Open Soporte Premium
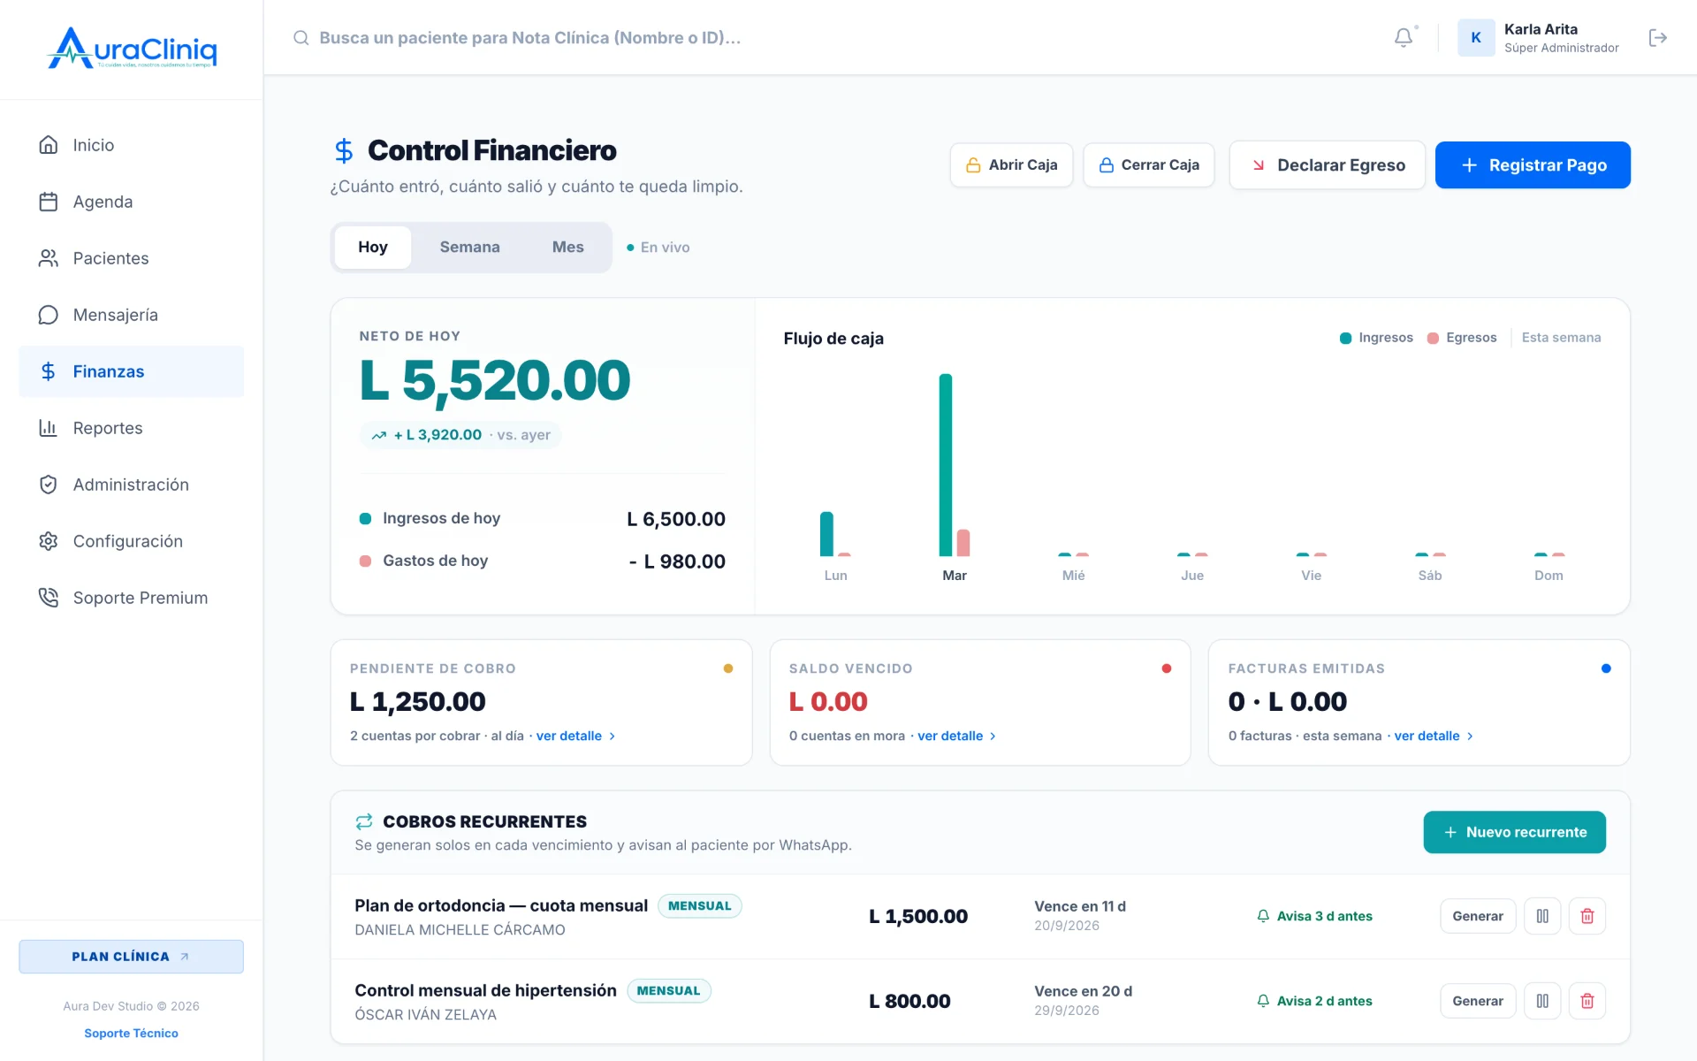This screenshot has height=1061, width=1697. [x=131, y=598]
